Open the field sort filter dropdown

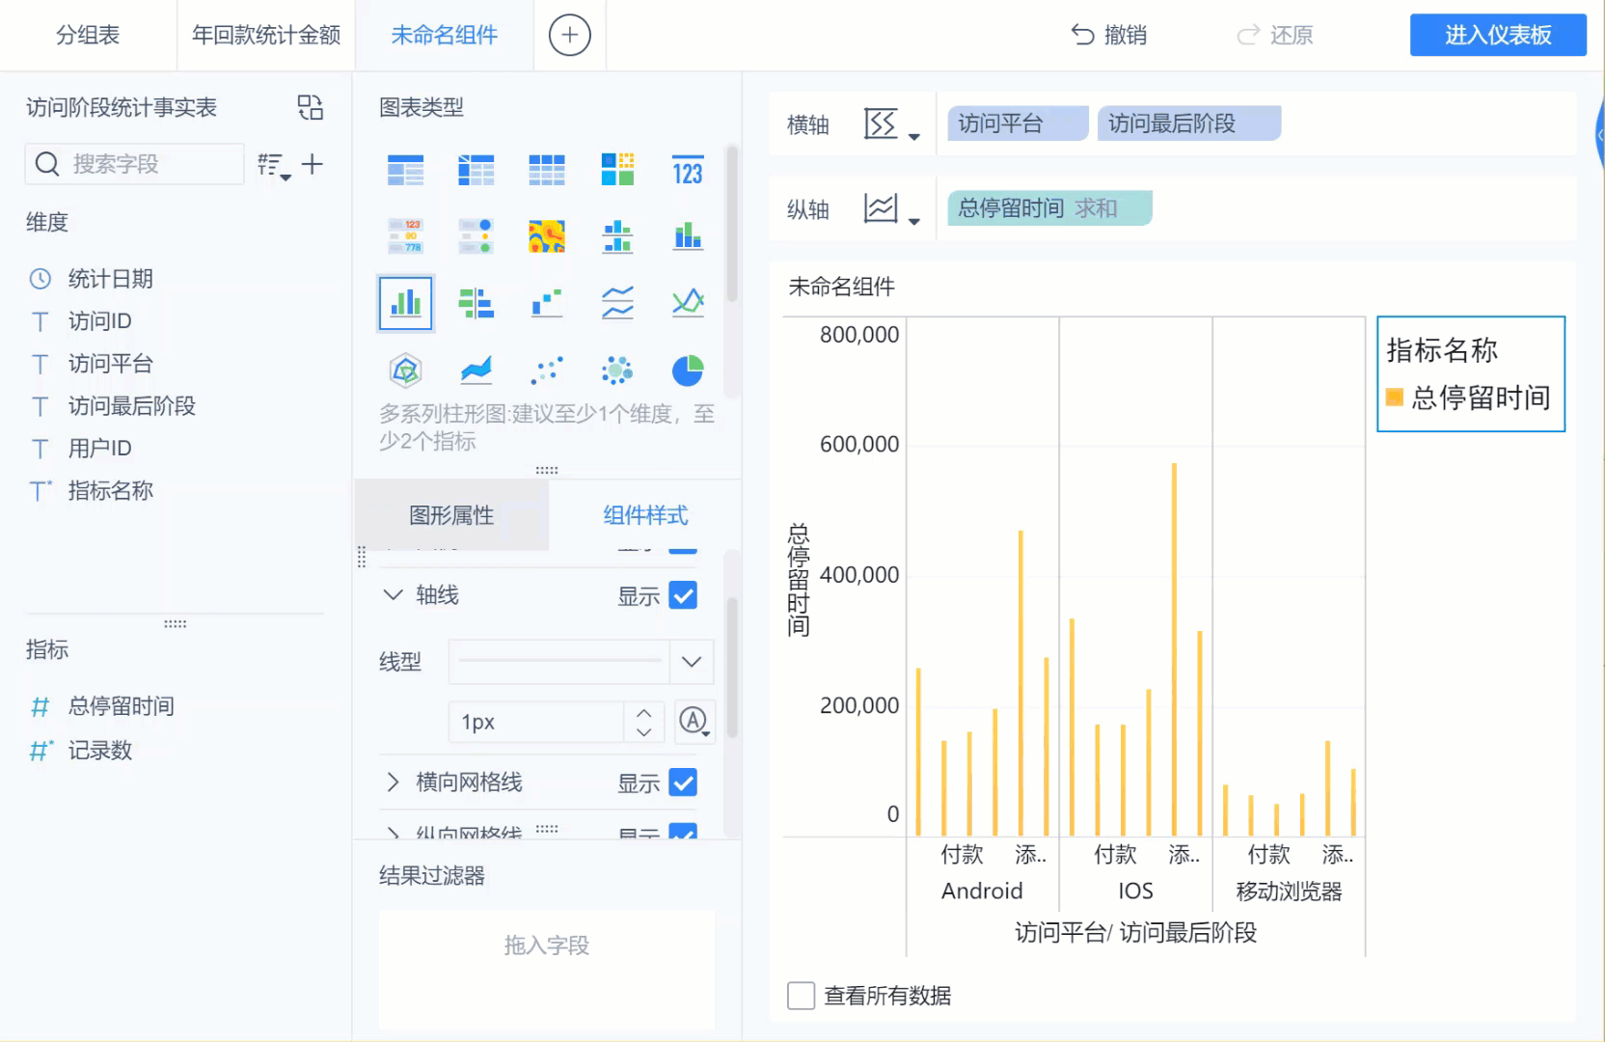pos(274,166)
